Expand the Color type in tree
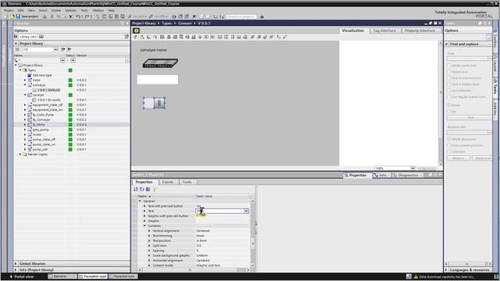The height and width of the screenshot is (281, 500). click(25, 80)
